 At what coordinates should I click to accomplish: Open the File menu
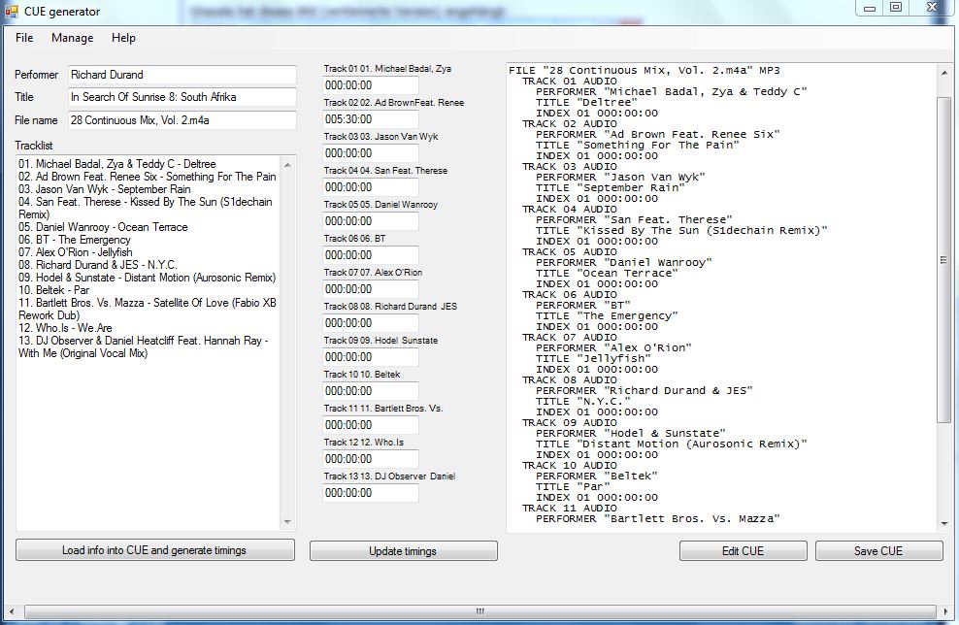pyautogui.click(x=24, y=38)
